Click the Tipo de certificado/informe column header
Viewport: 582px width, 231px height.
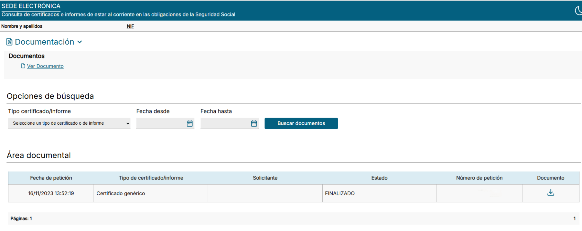151,178
